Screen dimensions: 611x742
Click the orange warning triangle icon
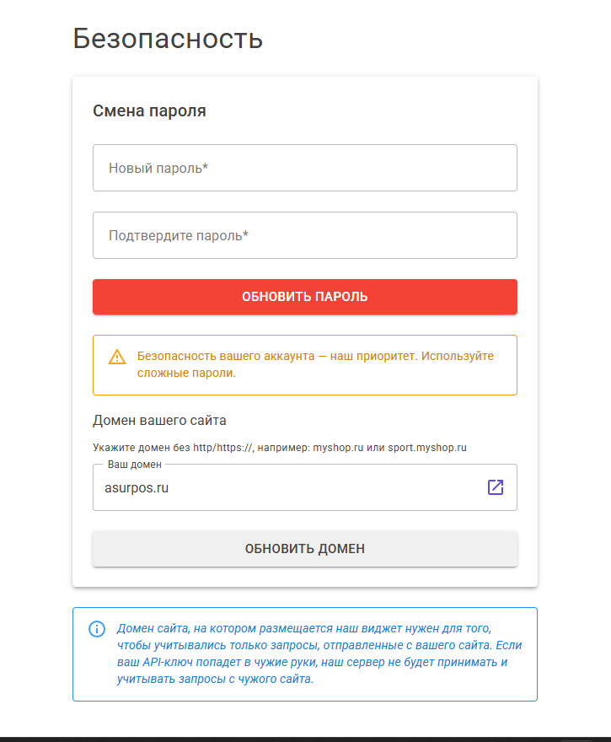pos(117,357)
